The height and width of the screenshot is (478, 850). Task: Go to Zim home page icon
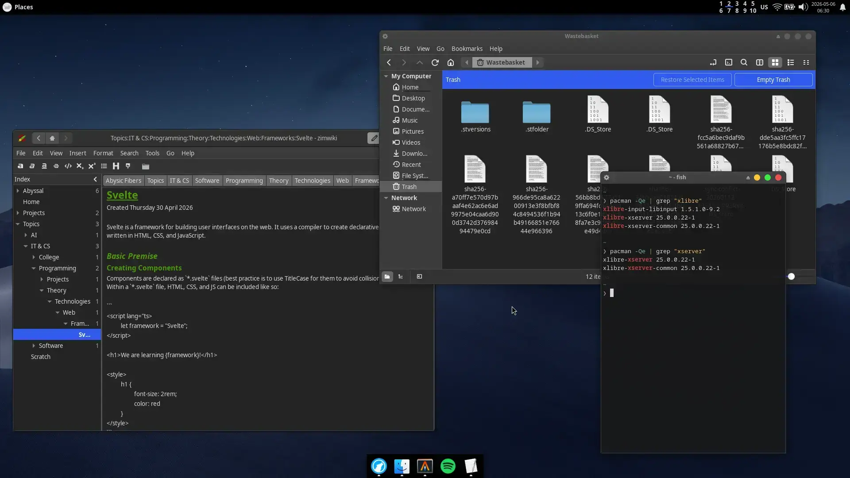(52, 138)
